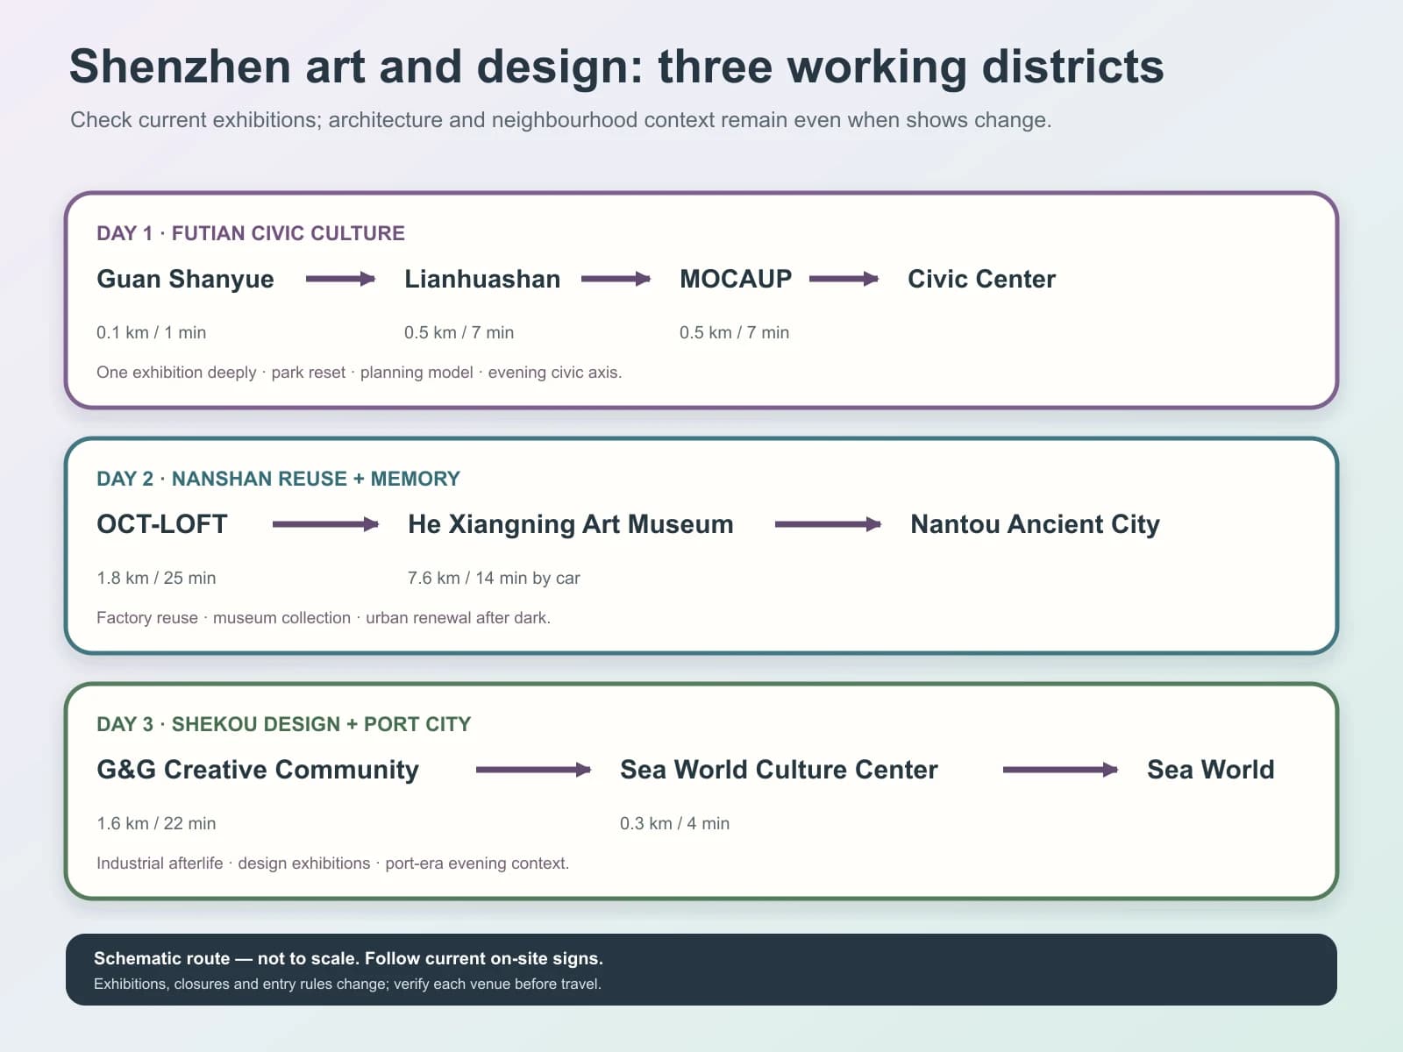The height and width of the screenshot is (1052, 1403).
Task: Click the '1.8 km / 25 min' distance
Action: pyautogui.click(x=156, y=578)
